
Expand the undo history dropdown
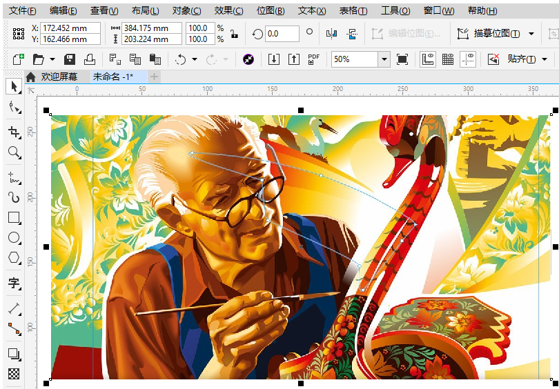195,59
